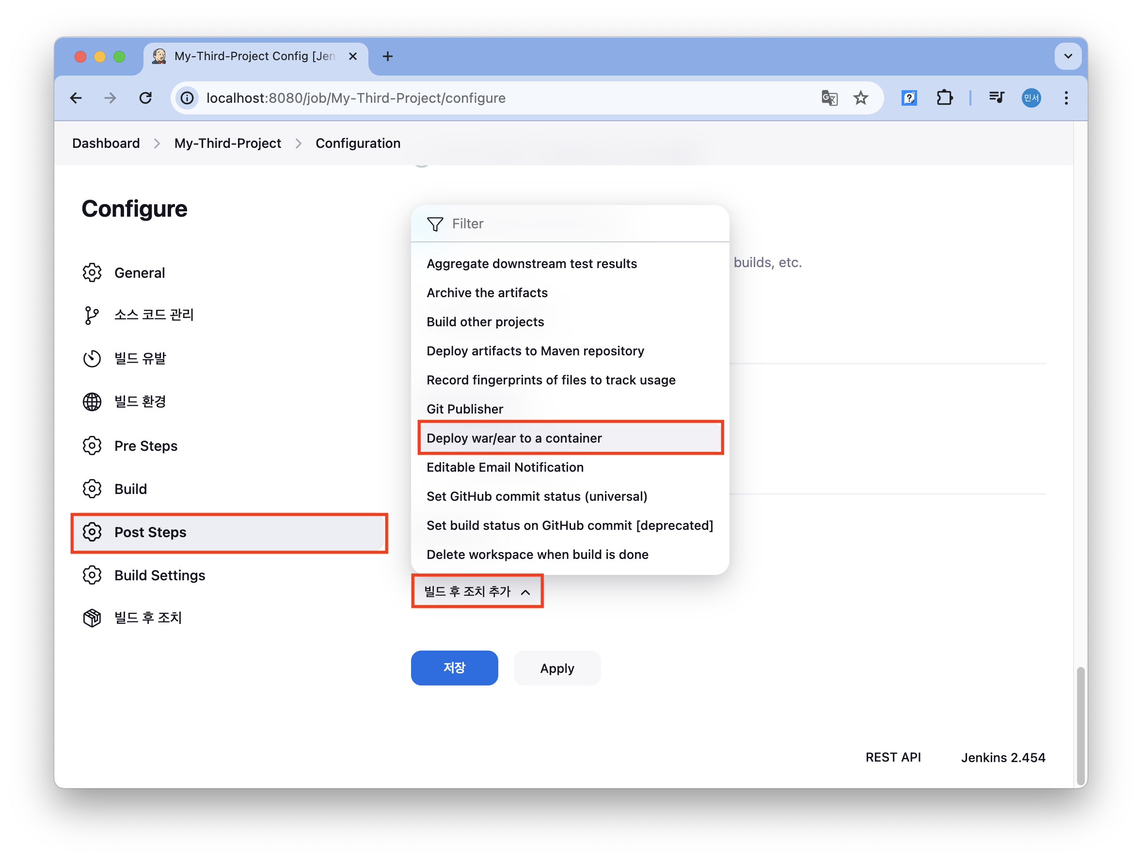Image resolution: width=1142 pixels, height=860 pixels.
Task: Open the new tab plus button
Action: coord(388,56)
